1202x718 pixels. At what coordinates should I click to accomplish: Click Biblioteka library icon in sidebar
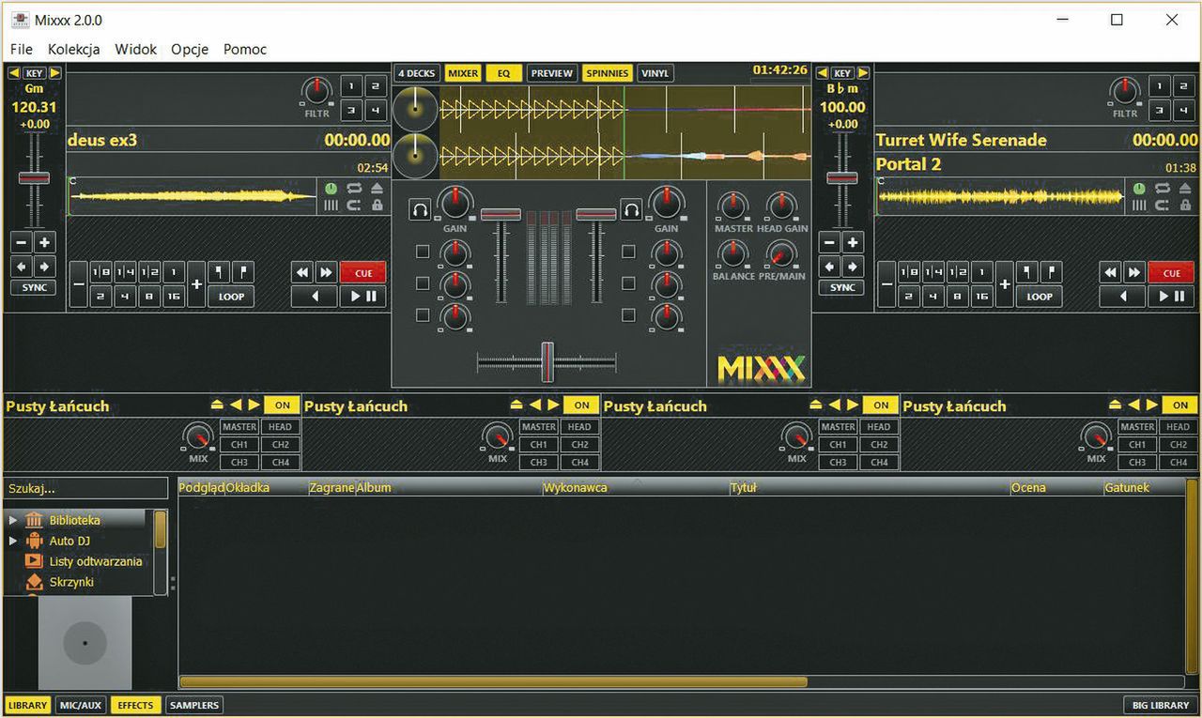pyautogui.click(x=35, y=520)
